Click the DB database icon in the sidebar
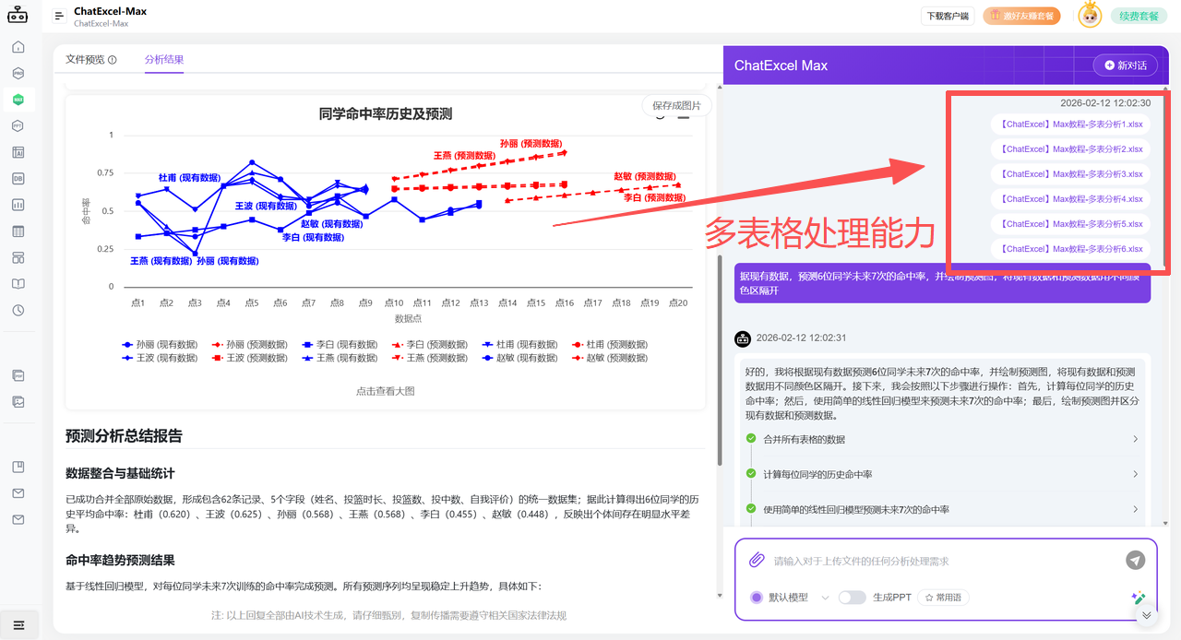Viewport: 1181px width, 640px height. (18, 178)
